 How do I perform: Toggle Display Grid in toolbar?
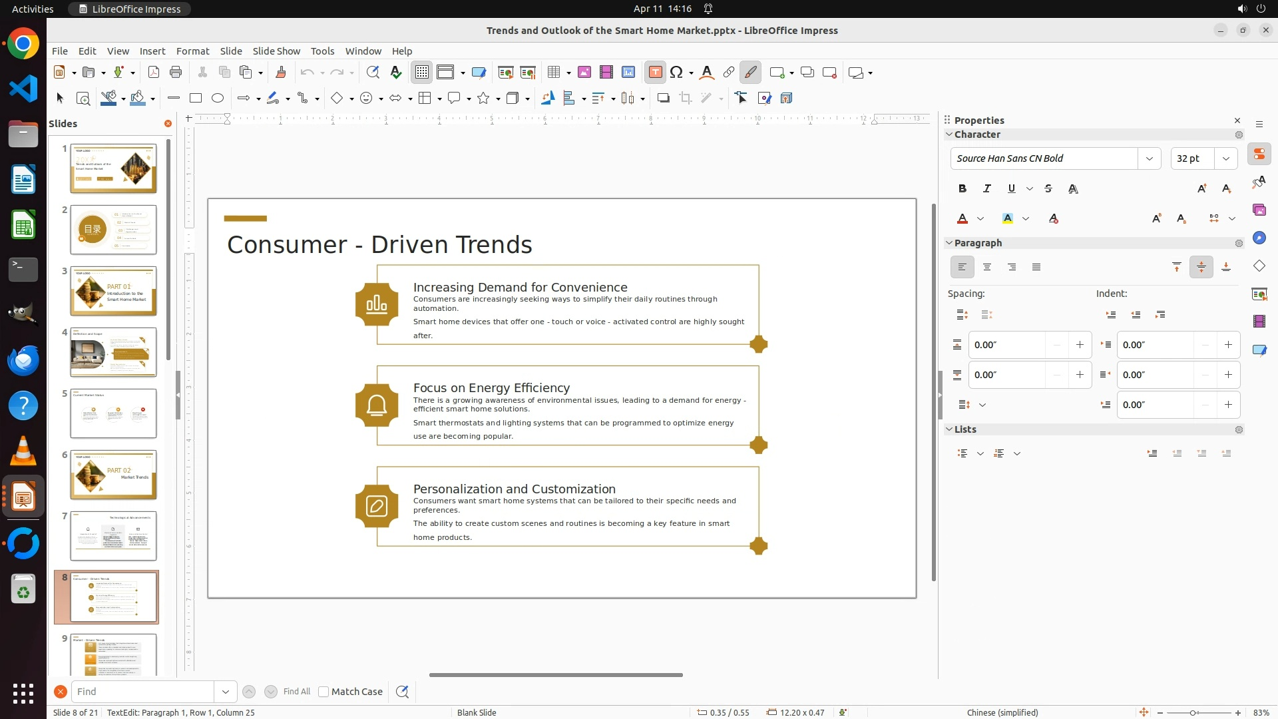click(x=422, y=73)
